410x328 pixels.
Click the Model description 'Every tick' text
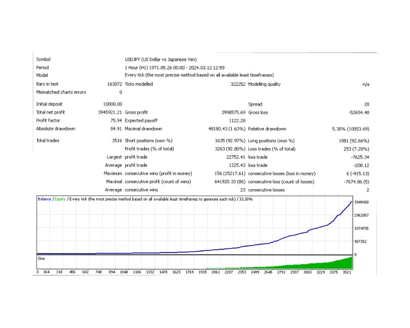click(x=199, y=75)
